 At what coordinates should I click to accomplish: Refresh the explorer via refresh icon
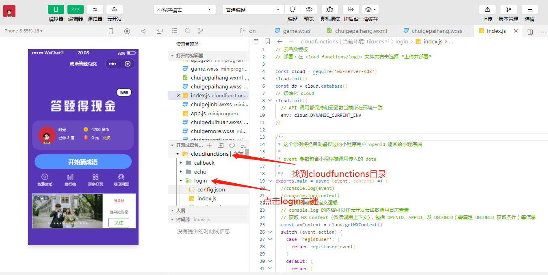(232, 145)
